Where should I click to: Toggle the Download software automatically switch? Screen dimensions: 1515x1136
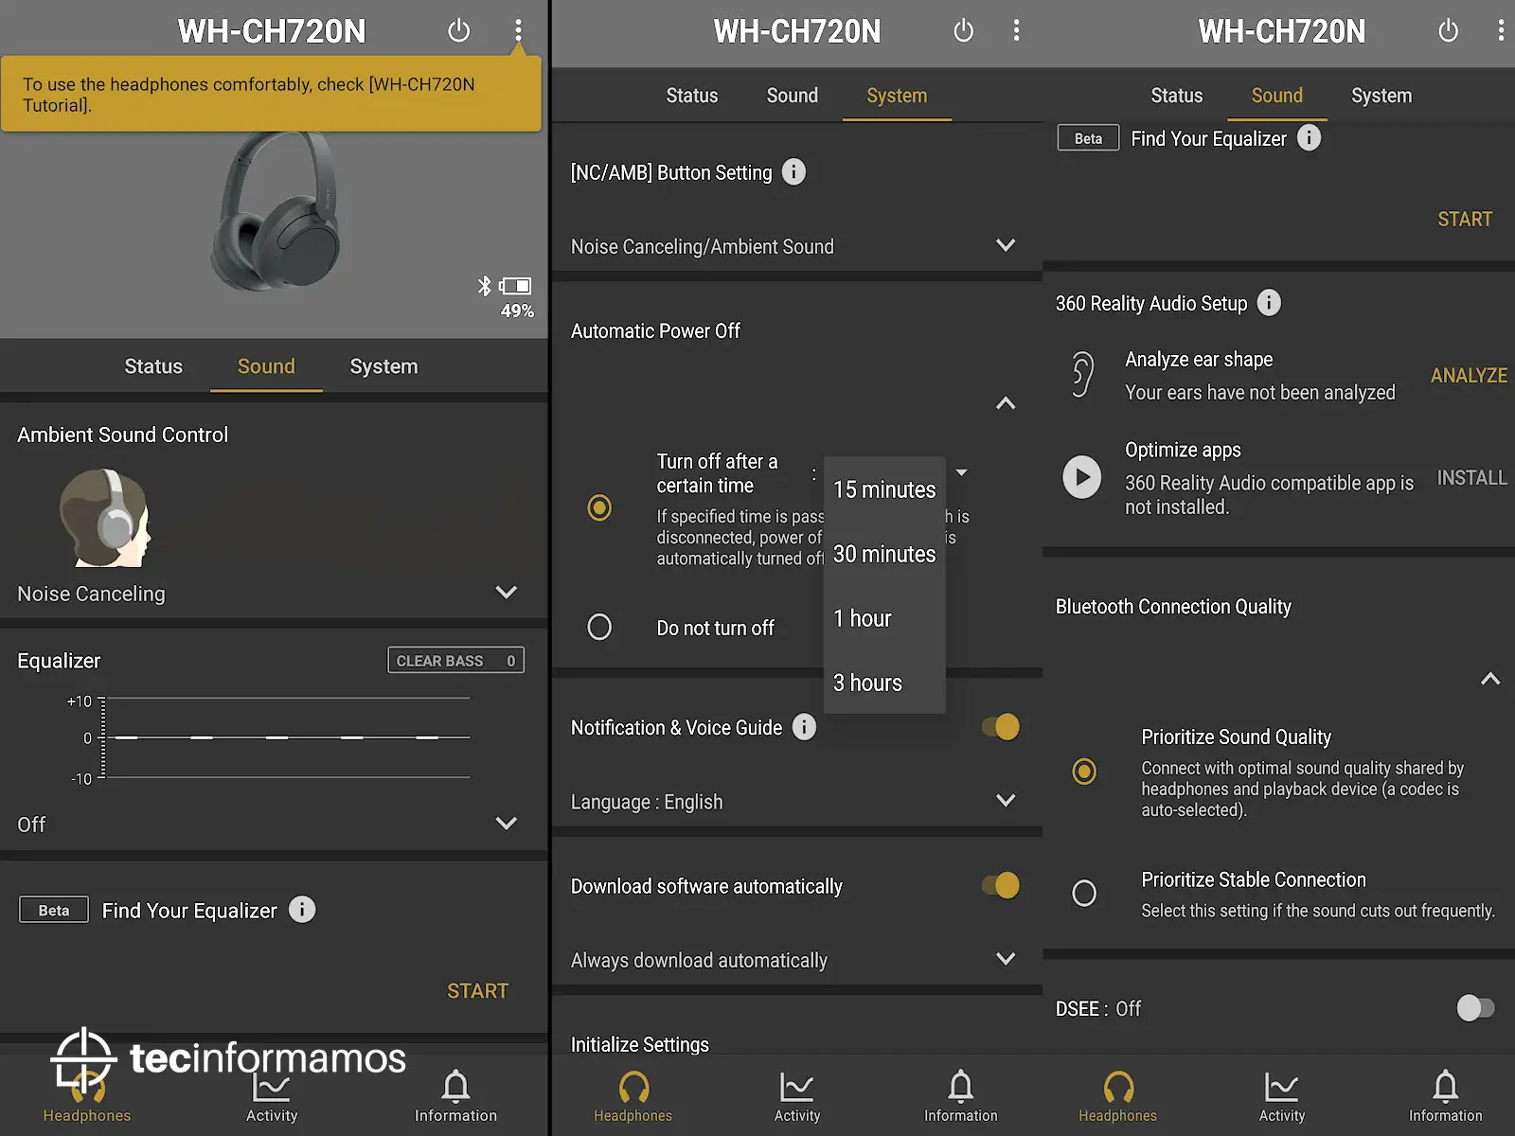(x=1001, y=885)
